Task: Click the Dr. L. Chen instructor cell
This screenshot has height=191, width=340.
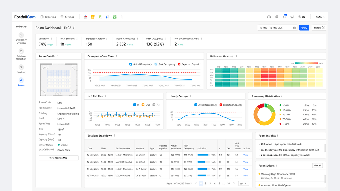Action: [x=140, y=155]
